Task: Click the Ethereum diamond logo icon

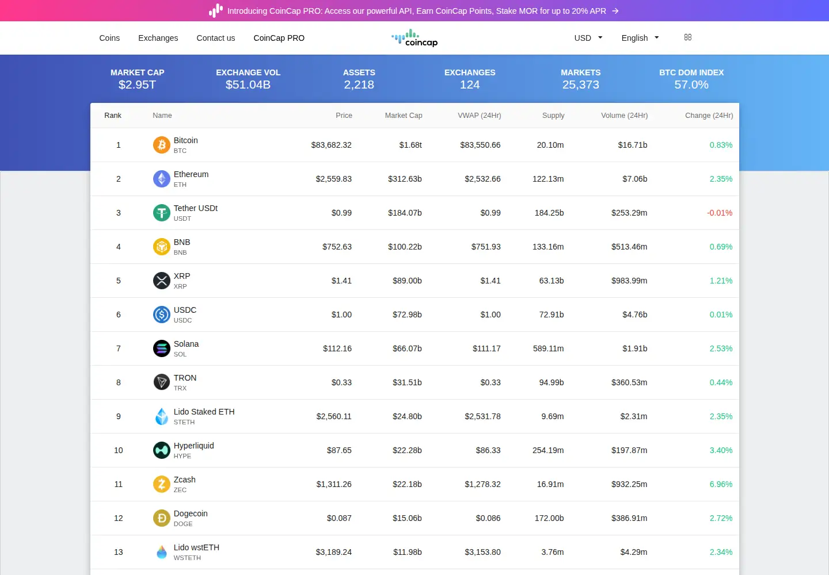Action: tap(162, 179)
